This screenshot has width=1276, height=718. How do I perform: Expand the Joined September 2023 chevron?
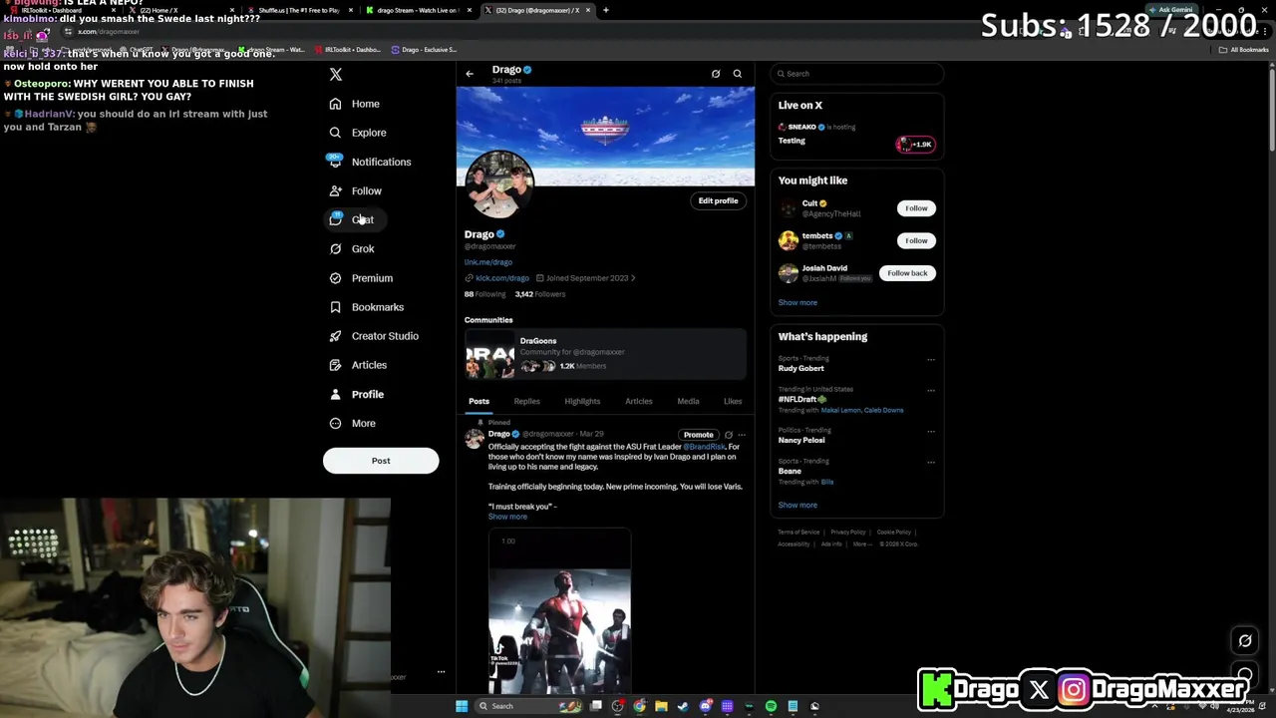pyautogui.click(x=633, y=278)
